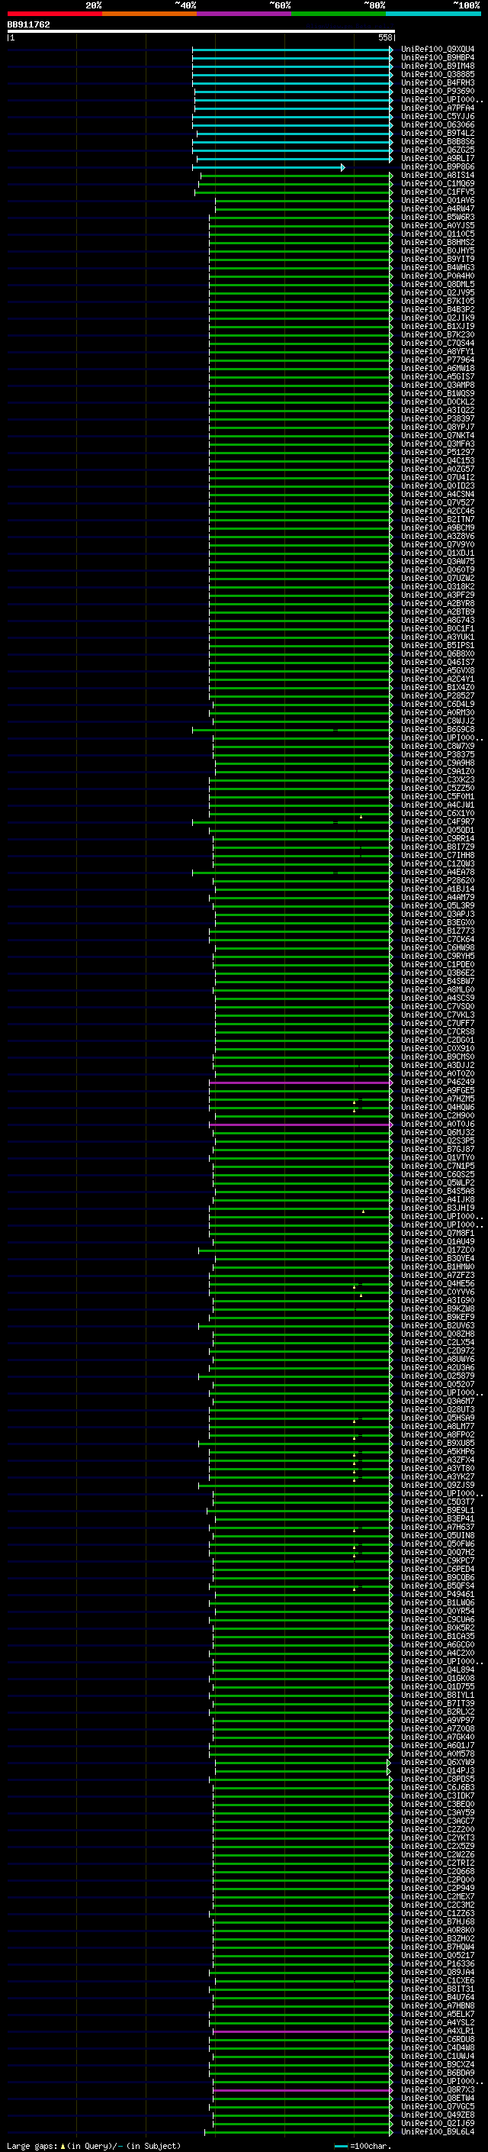The width and height of the screenshot is (488, 2152).
Task: Select the UniRef100_B7GJ87 label
Action: coord(437,1150)
